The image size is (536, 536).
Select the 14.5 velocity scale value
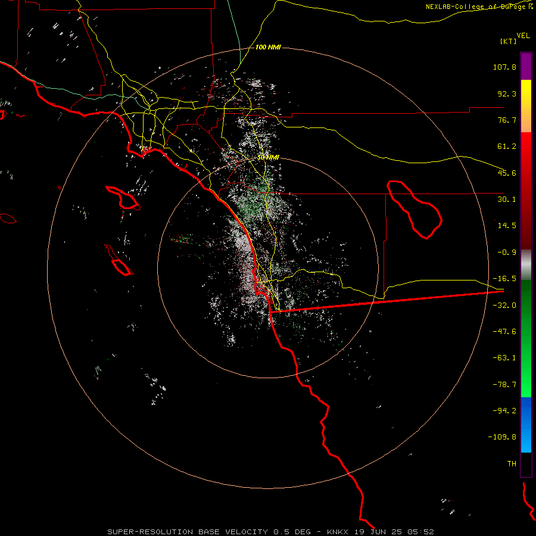[x=507, y=226]
